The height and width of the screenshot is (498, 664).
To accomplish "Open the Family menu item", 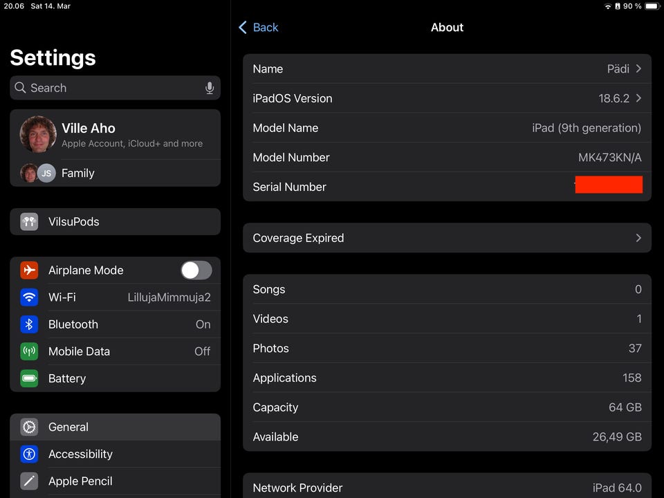I will tap(77, 173).
